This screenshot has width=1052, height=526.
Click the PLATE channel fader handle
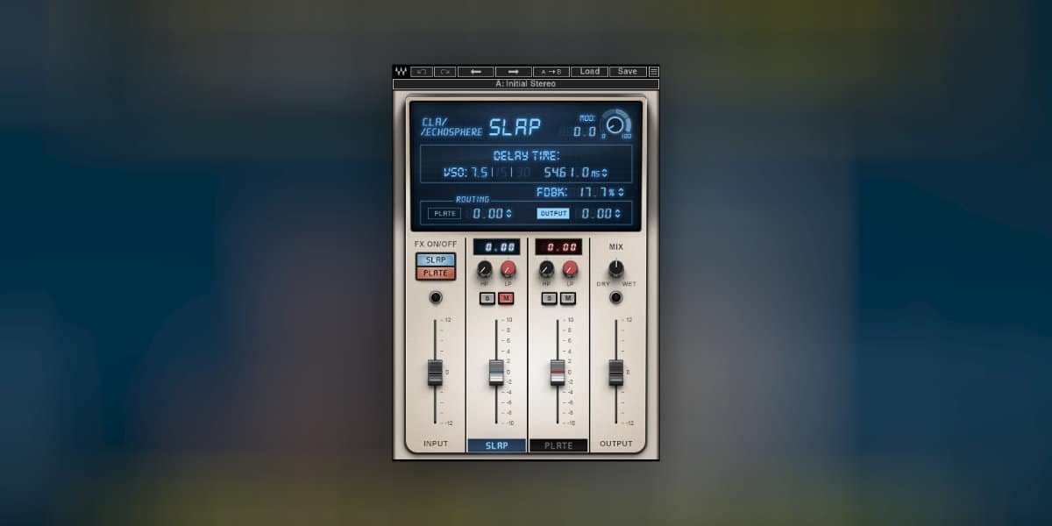(x=558, y=373)
